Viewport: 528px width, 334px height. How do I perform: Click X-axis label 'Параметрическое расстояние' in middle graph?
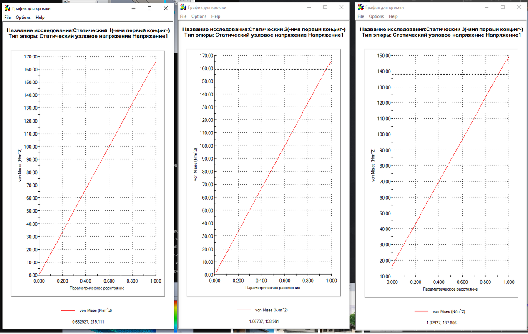click(x=273, y=288)
